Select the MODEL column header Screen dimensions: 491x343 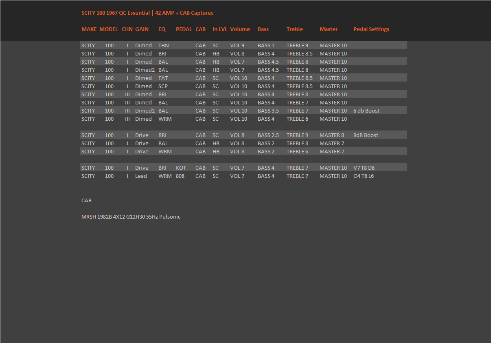109,29
